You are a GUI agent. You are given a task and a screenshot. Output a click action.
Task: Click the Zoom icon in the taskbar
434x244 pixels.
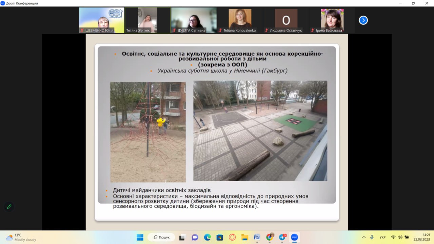(x=294, y=237)
